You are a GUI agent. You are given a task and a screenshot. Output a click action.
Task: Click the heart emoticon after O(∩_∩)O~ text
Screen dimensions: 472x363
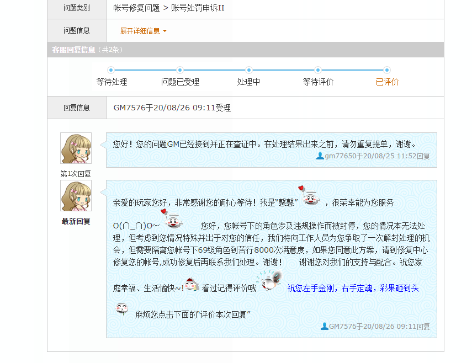coord(172,218)
